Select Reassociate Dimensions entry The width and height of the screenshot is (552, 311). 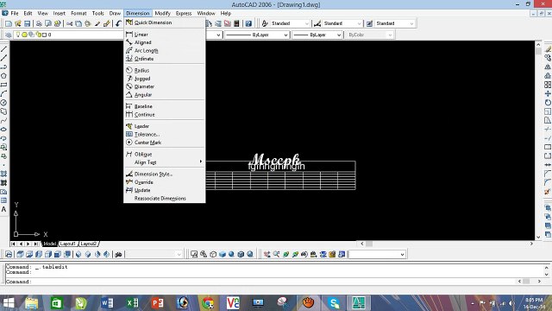165,198
